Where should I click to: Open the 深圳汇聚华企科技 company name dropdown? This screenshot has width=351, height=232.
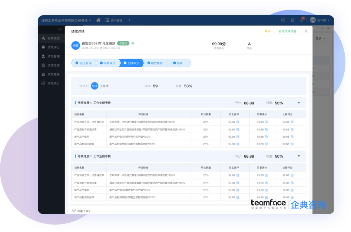(x=66, y=20)
